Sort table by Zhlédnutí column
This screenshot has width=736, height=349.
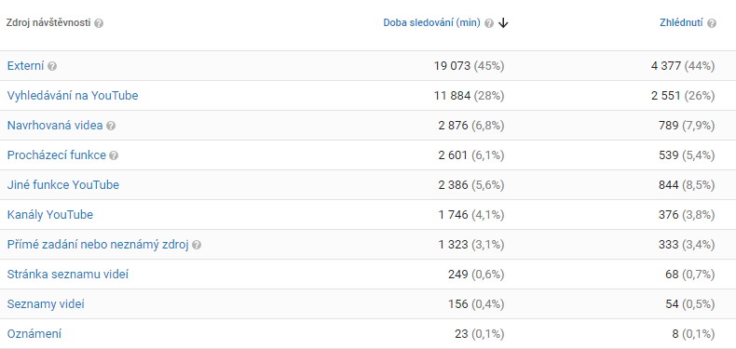coord(682,22)
